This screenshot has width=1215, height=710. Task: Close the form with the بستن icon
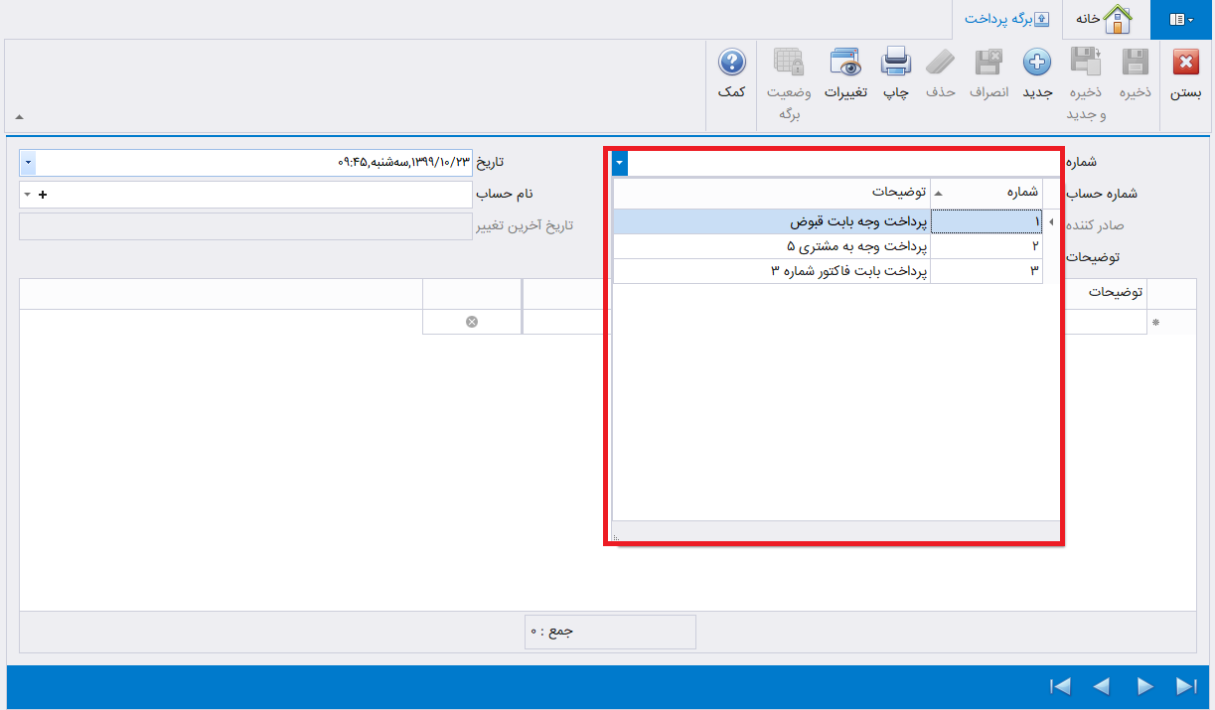[1184, 62]
